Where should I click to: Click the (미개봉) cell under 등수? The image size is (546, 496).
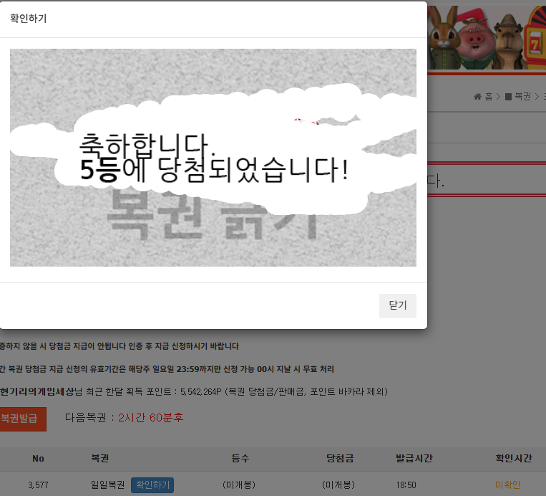tap(239, 485)
